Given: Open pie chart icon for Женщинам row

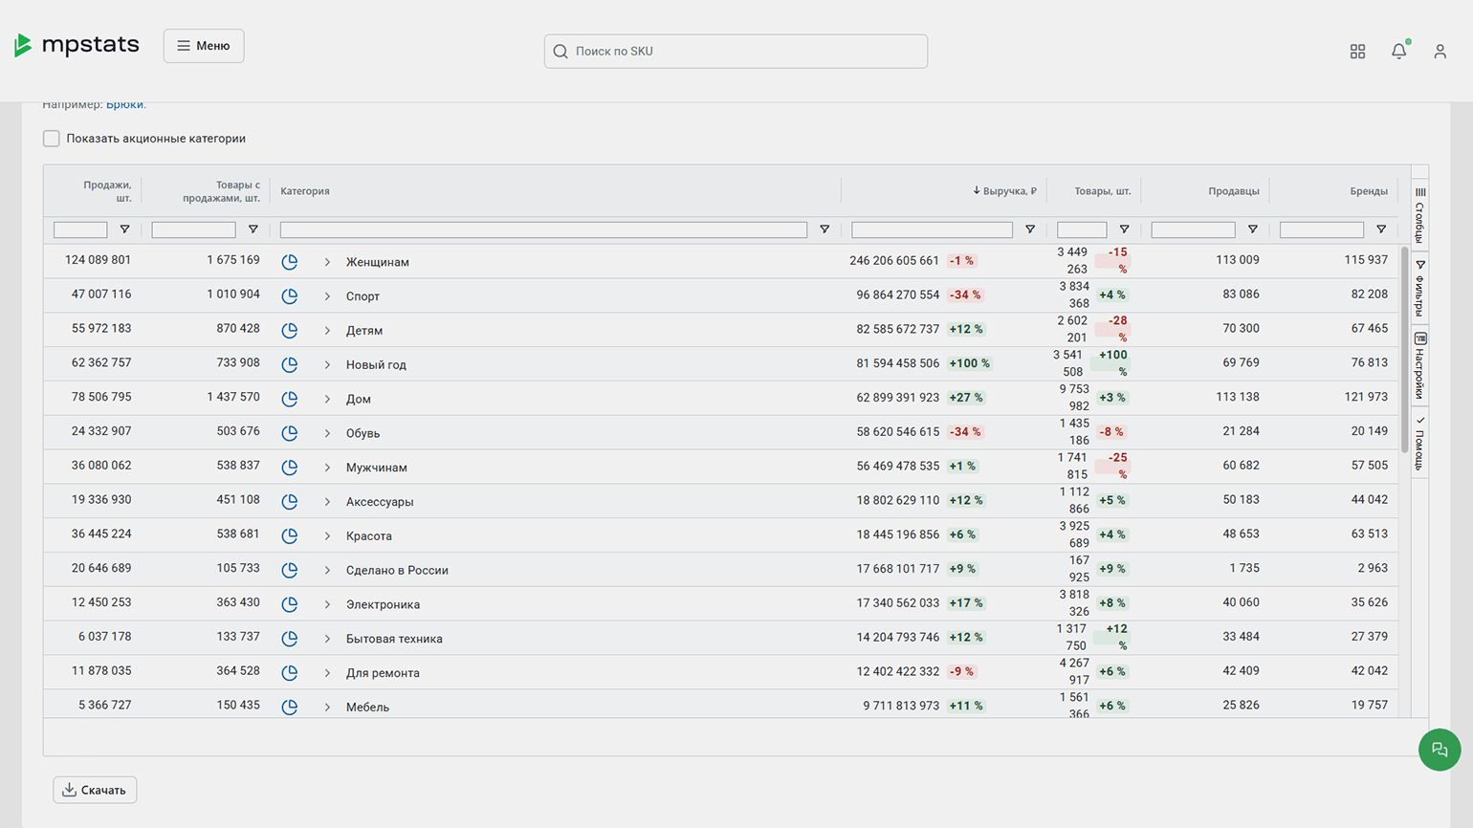Looking at the screenshot, I should (290, 262).
